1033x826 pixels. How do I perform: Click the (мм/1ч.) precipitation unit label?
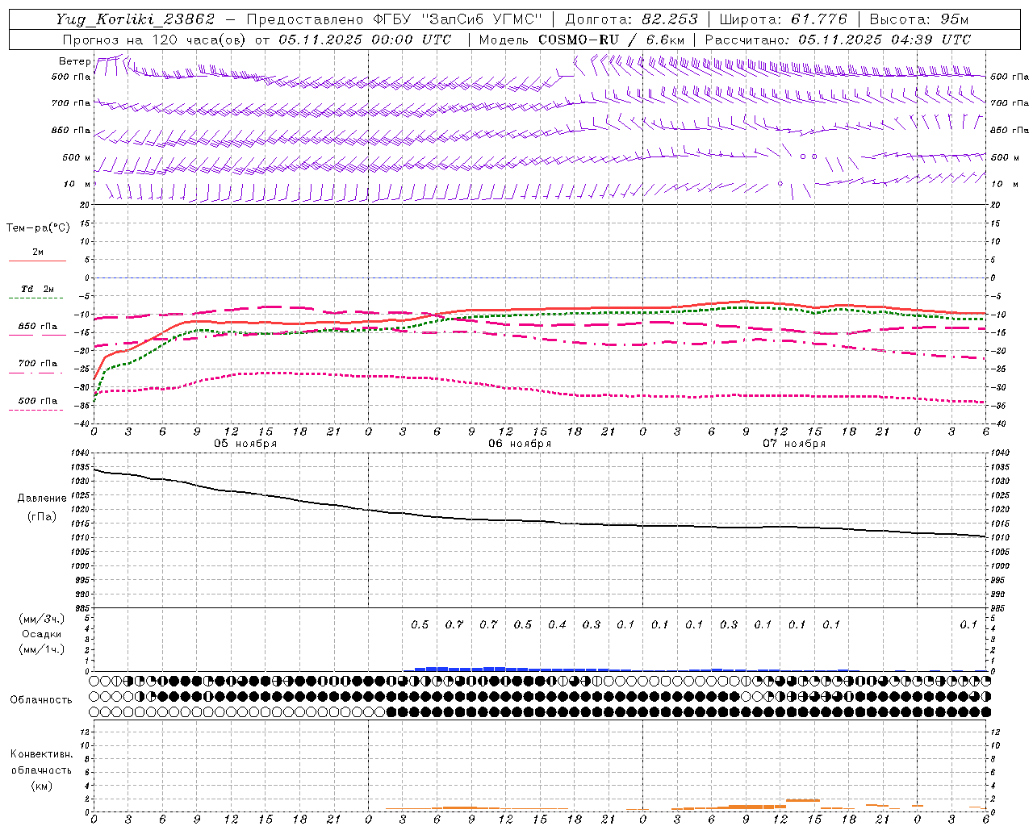(42, 649)
